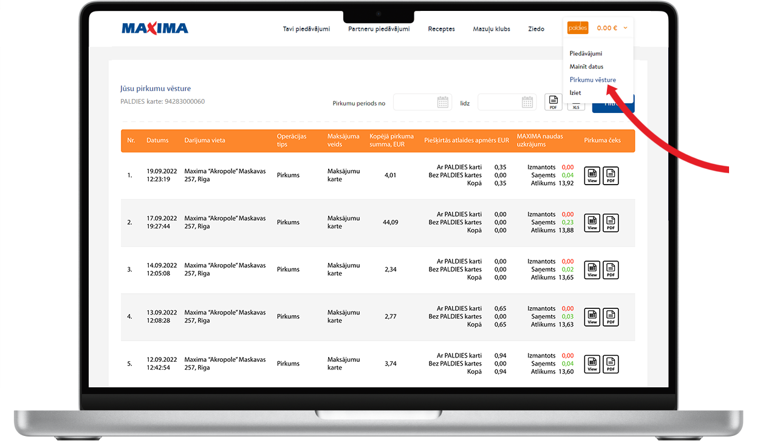The height and width of the screenshot is (445, 757).
Task: Click the Datums column header
Action: point(157,140)
